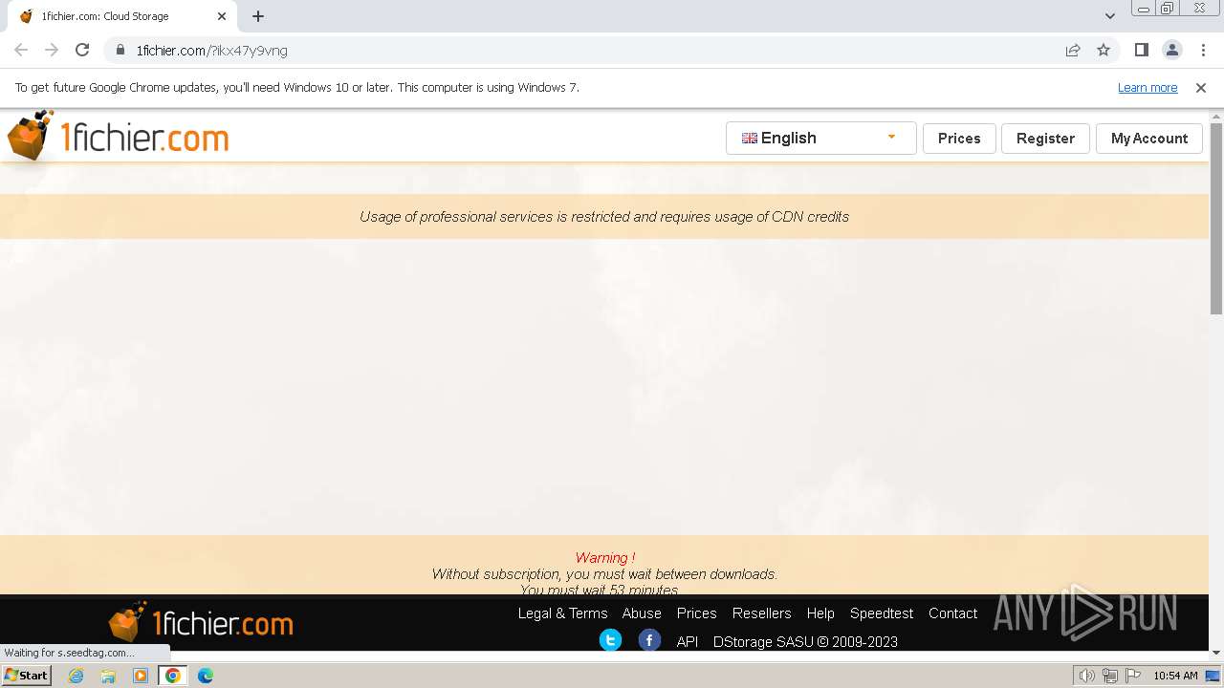Open the Action Center flag icon

click(x=1132, y=676)
